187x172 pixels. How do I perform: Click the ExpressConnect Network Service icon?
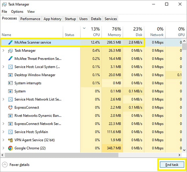click(x=10, y=124)
